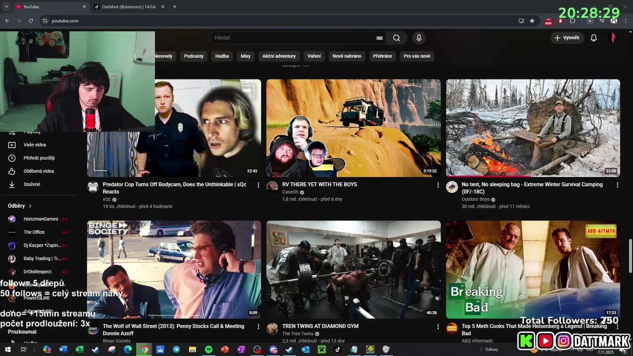
Task: Bookmark this page with the star icon
Action: [x=532, y=21]
